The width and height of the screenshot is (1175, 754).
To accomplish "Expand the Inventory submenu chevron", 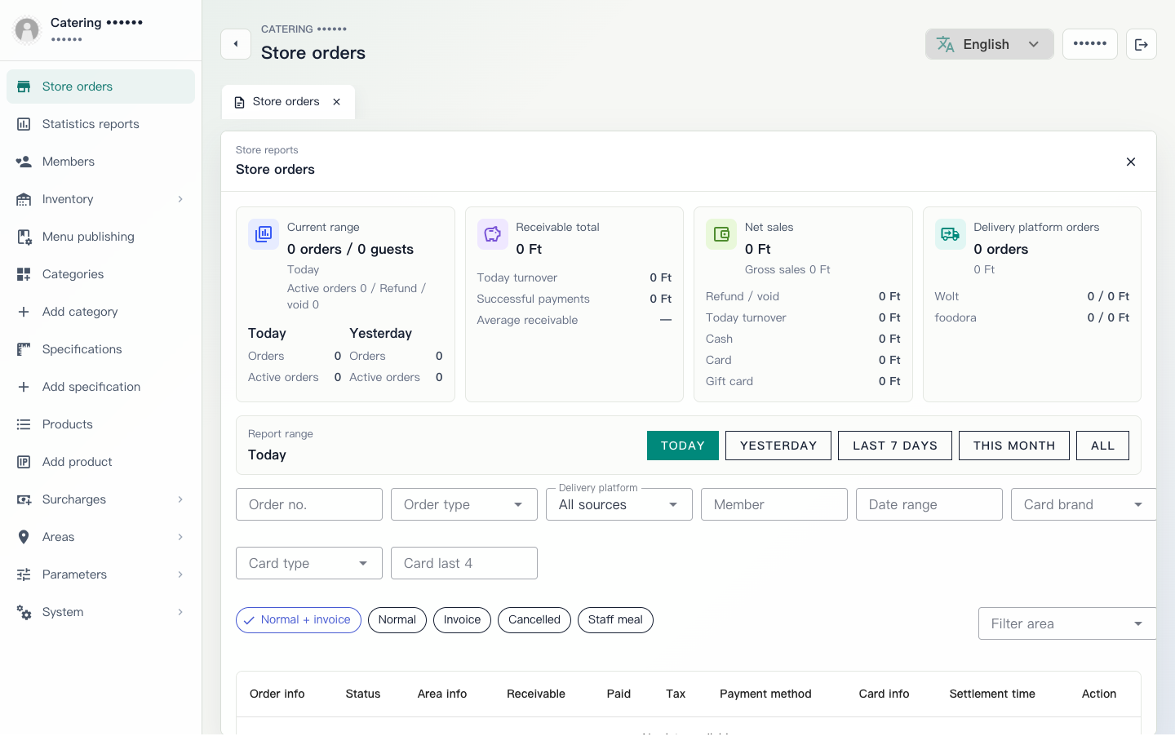I will coord(180,199).
